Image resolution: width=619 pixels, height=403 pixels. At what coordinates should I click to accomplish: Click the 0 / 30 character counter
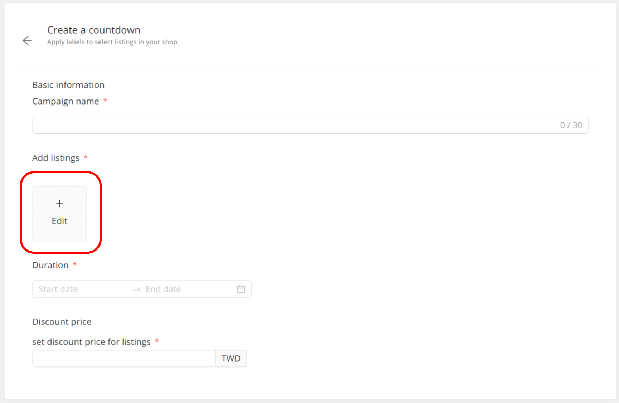[x=571, y=125]
